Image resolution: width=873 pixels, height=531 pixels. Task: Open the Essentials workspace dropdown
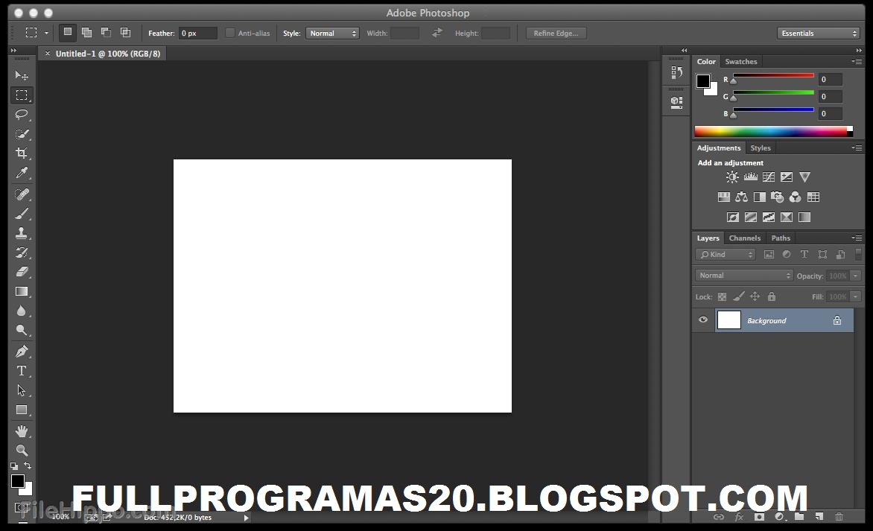click(819, 34)
